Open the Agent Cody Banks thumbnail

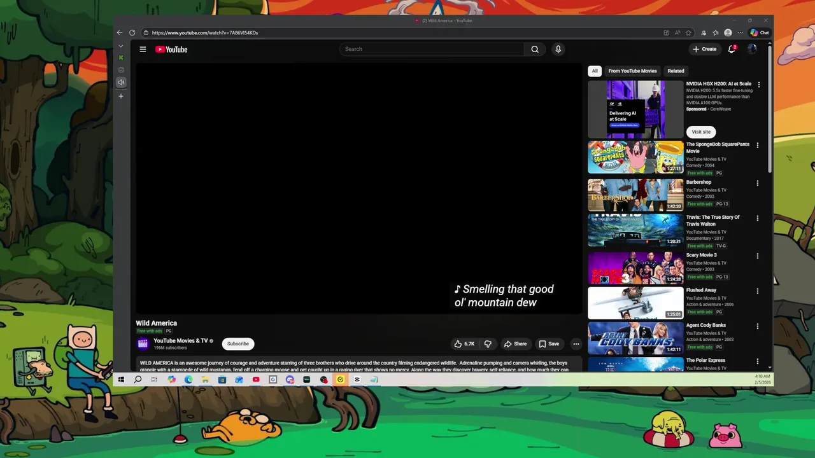click(x=635, y=338)
